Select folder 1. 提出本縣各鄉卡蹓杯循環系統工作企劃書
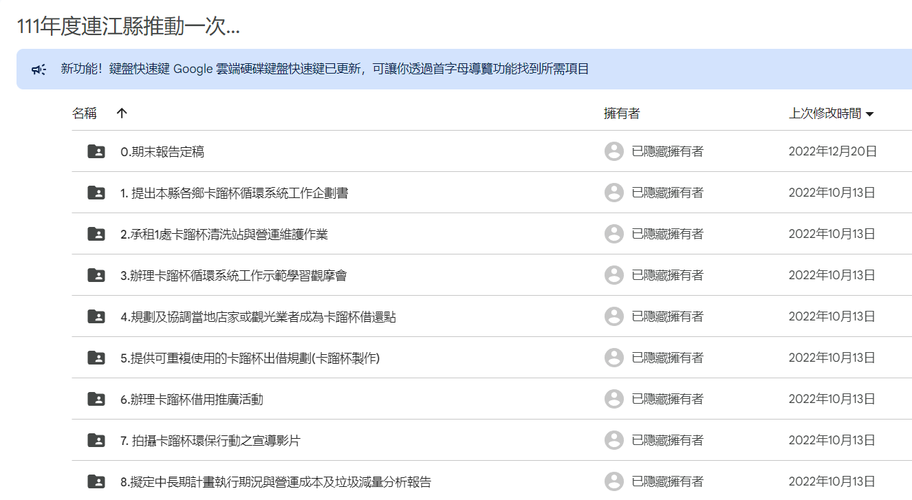Image resolution: width=912 pixels, height=500 pixels. [235, 193]
